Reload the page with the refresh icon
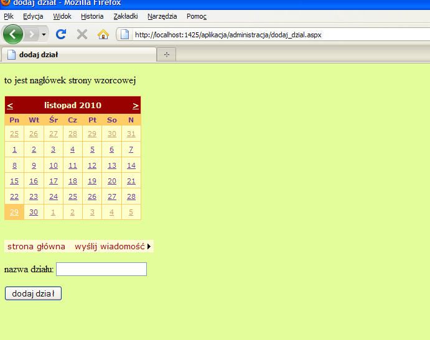Screen dimensions: 430x340 point(61,34)
